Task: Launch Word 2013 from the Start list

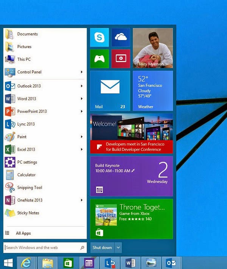Action: tap(45, 99)
